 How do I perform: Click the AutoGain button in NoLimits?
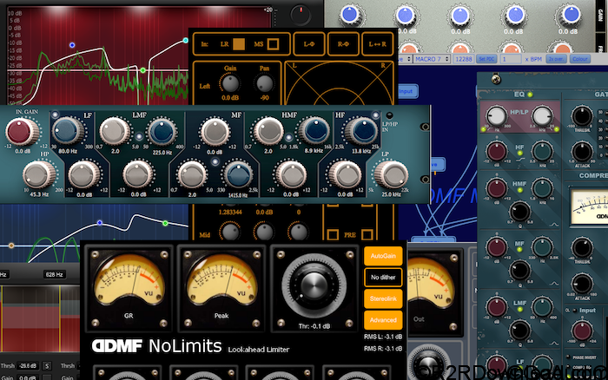383,256
